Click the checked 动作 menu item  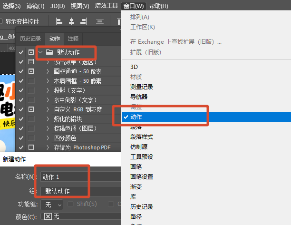206,117
